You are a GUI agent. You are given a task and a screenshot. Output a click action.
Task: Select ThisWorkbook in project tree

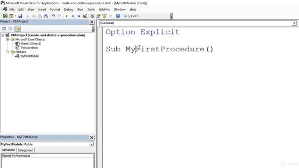pos(29,48)
